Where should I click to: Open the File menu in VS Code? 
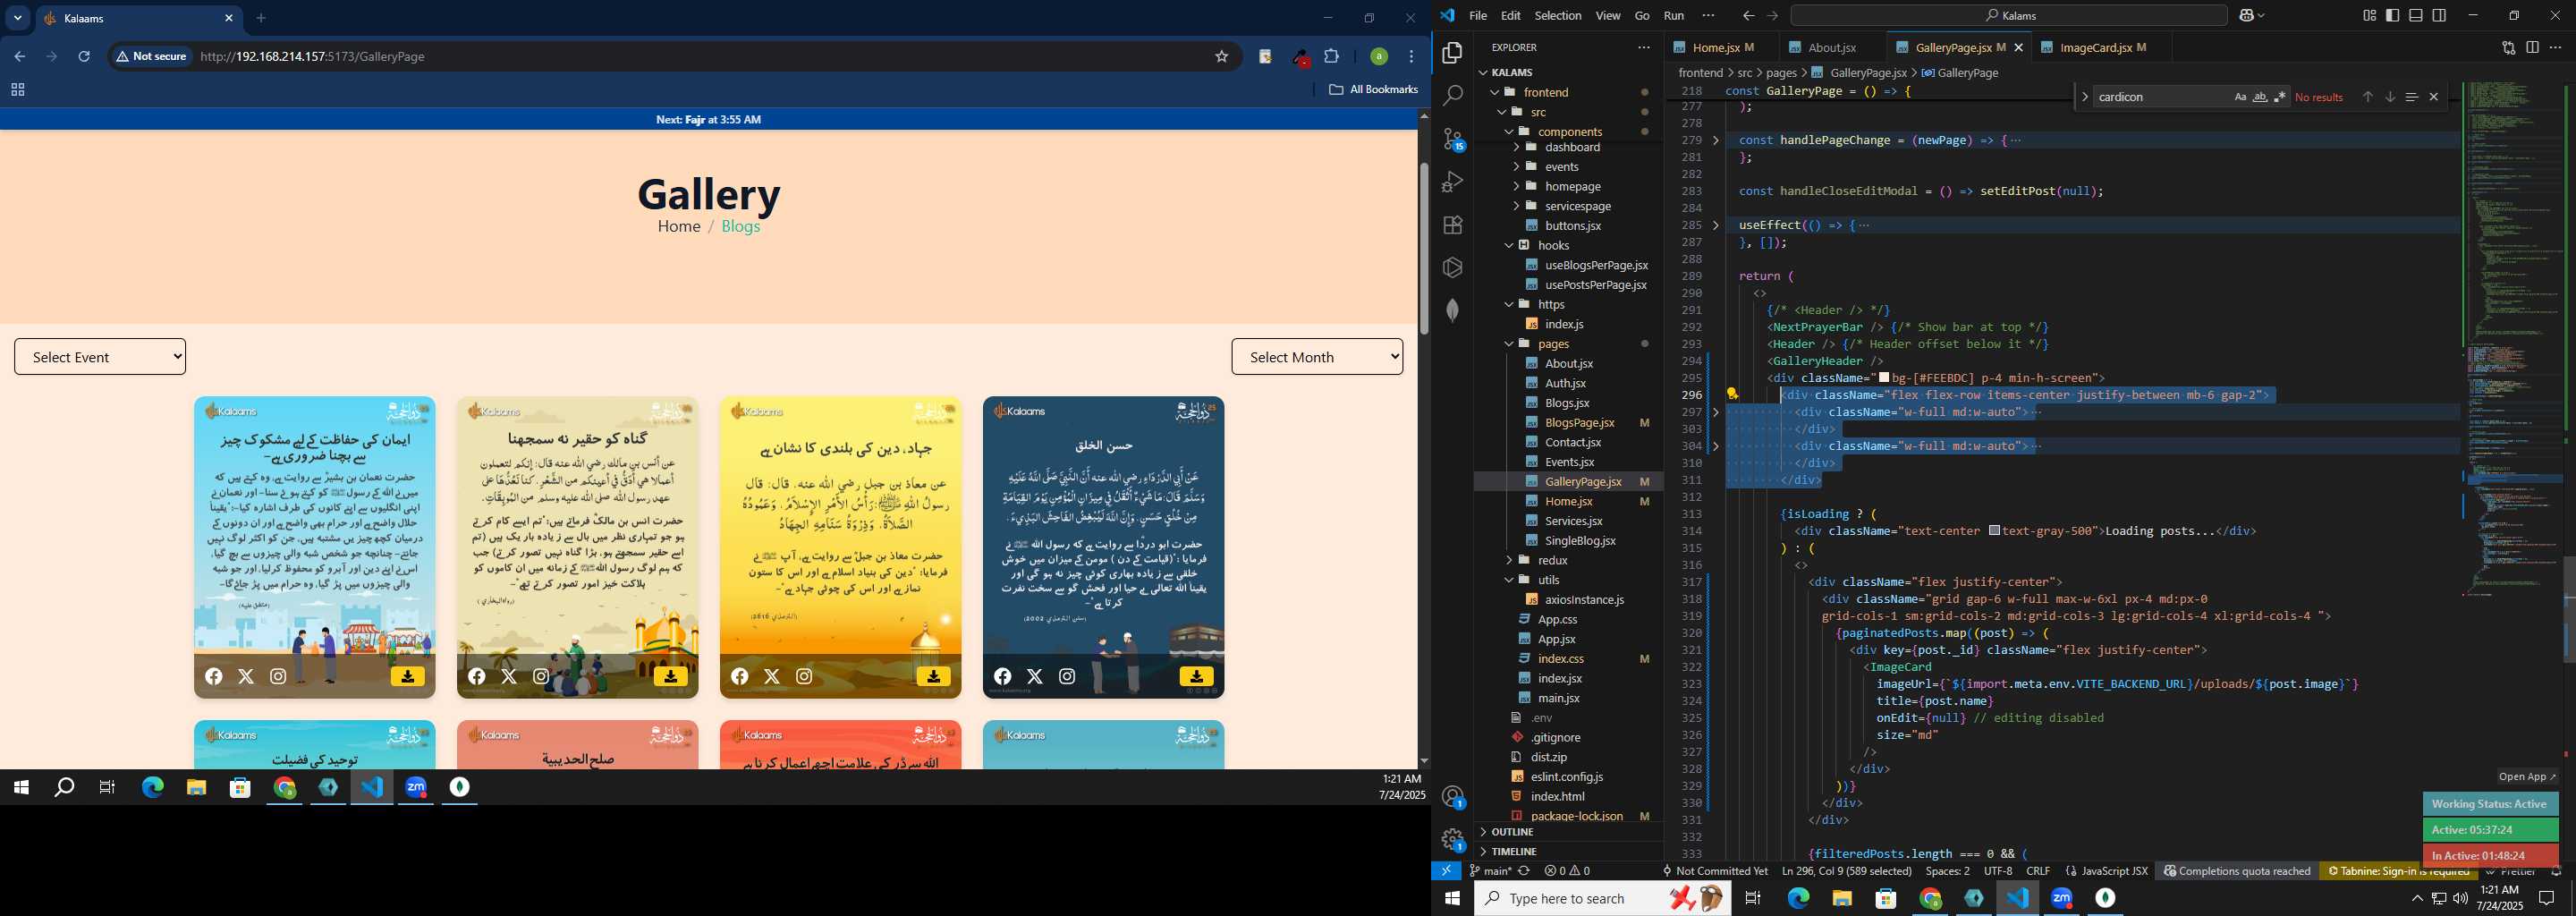point(1478,15)
